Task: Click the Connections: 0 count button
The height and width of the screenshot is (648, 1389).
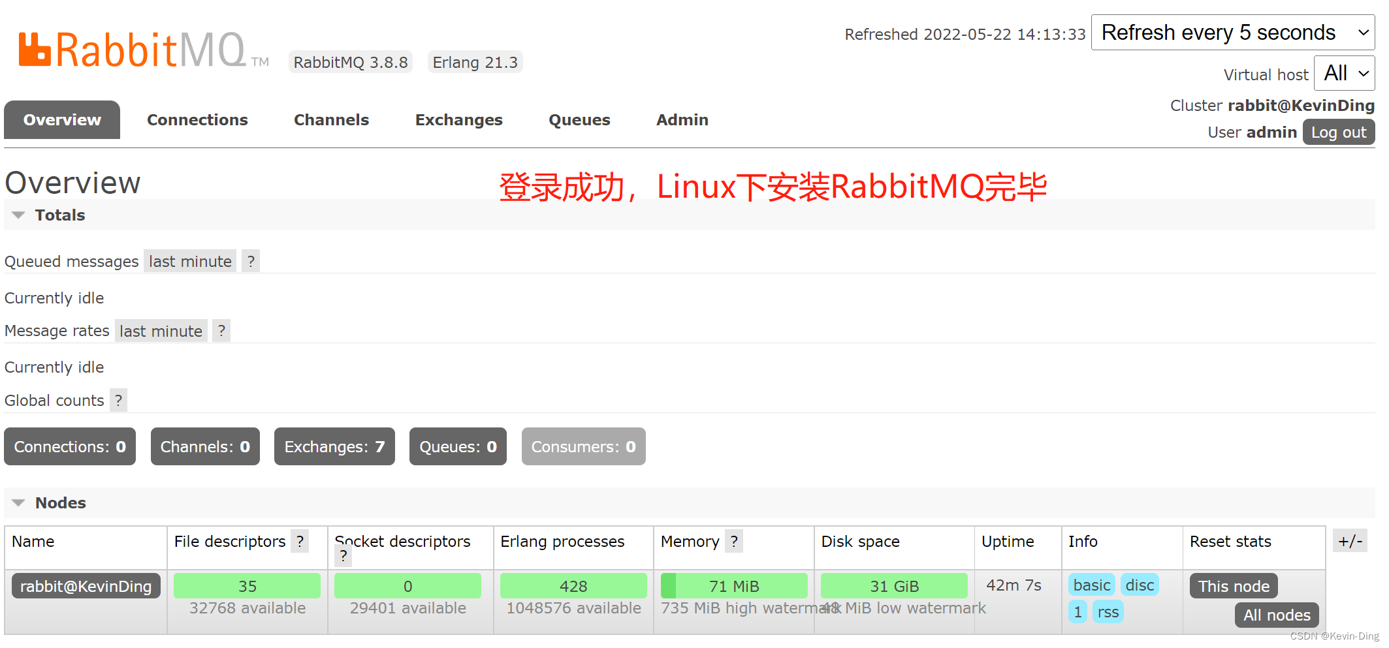Action: pyautogui.click(x=70, y=446)
